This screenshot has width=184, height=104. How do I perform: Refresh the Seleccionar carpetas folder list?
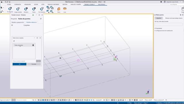(14, 41)
